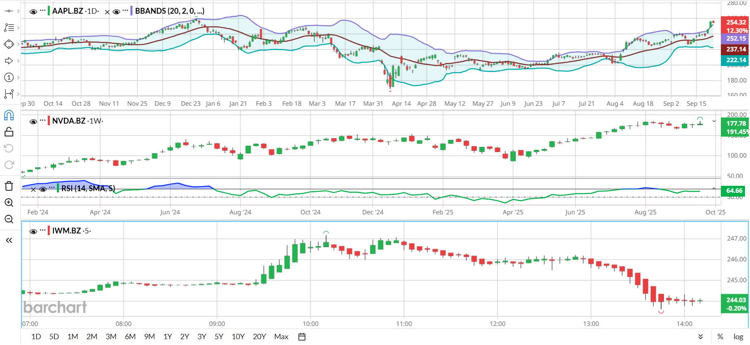Remove the RSI indicator
The image size is (750, 345).
33,190
